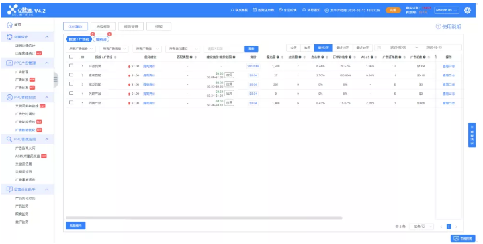Sort by the 点击率 column sort icon
Viewport: 483px width, 244px height.
point(326,57)
